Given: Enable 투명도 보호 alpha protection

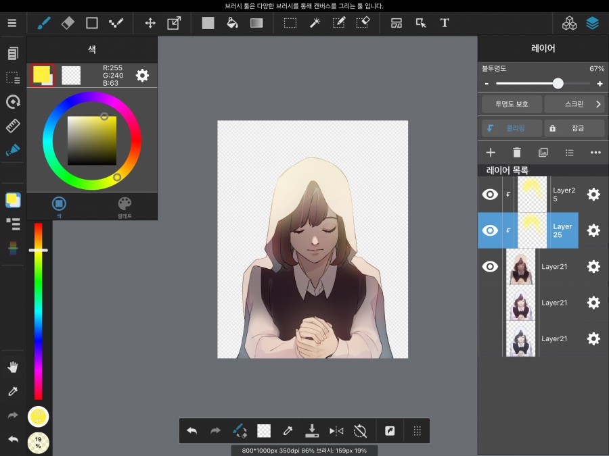Looking at the screenshot, I should click(512, 103).
